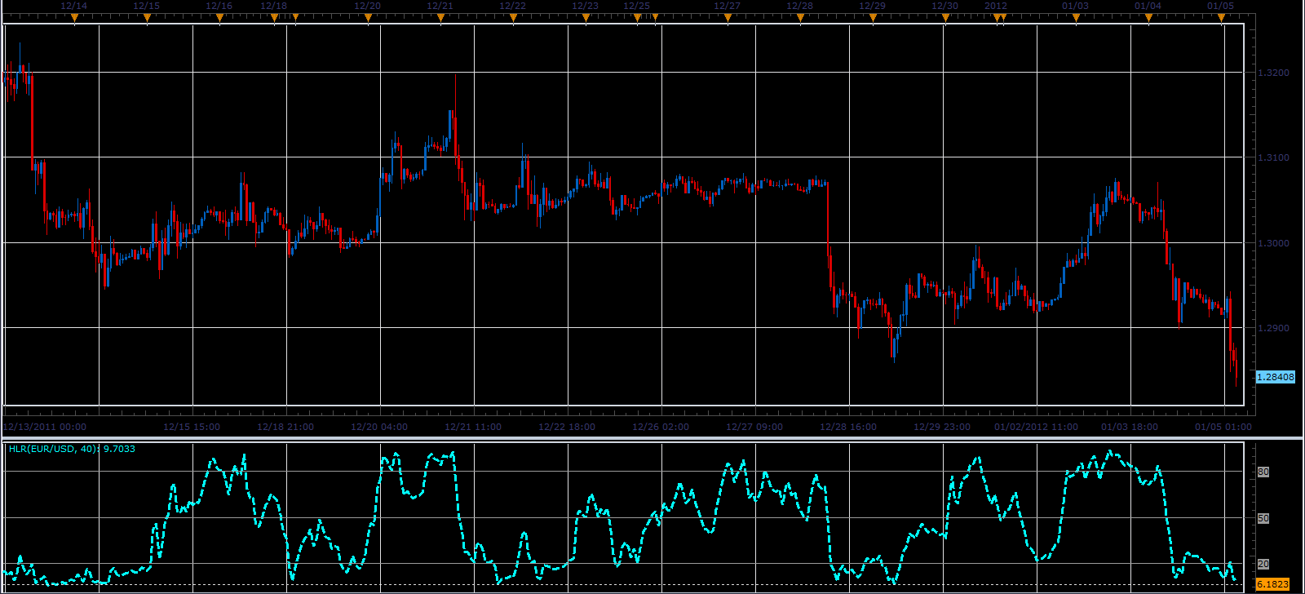
Task: Click the orange day marker under 12/15
Action: pyautogui.click(x=147, y=17)
